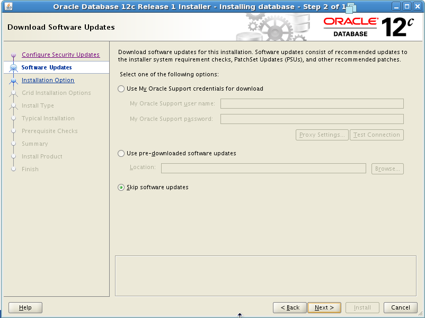Screen dimensions: 425x318
Task: Click Typical Installation step in sidebar
Action: click(48, 119)
